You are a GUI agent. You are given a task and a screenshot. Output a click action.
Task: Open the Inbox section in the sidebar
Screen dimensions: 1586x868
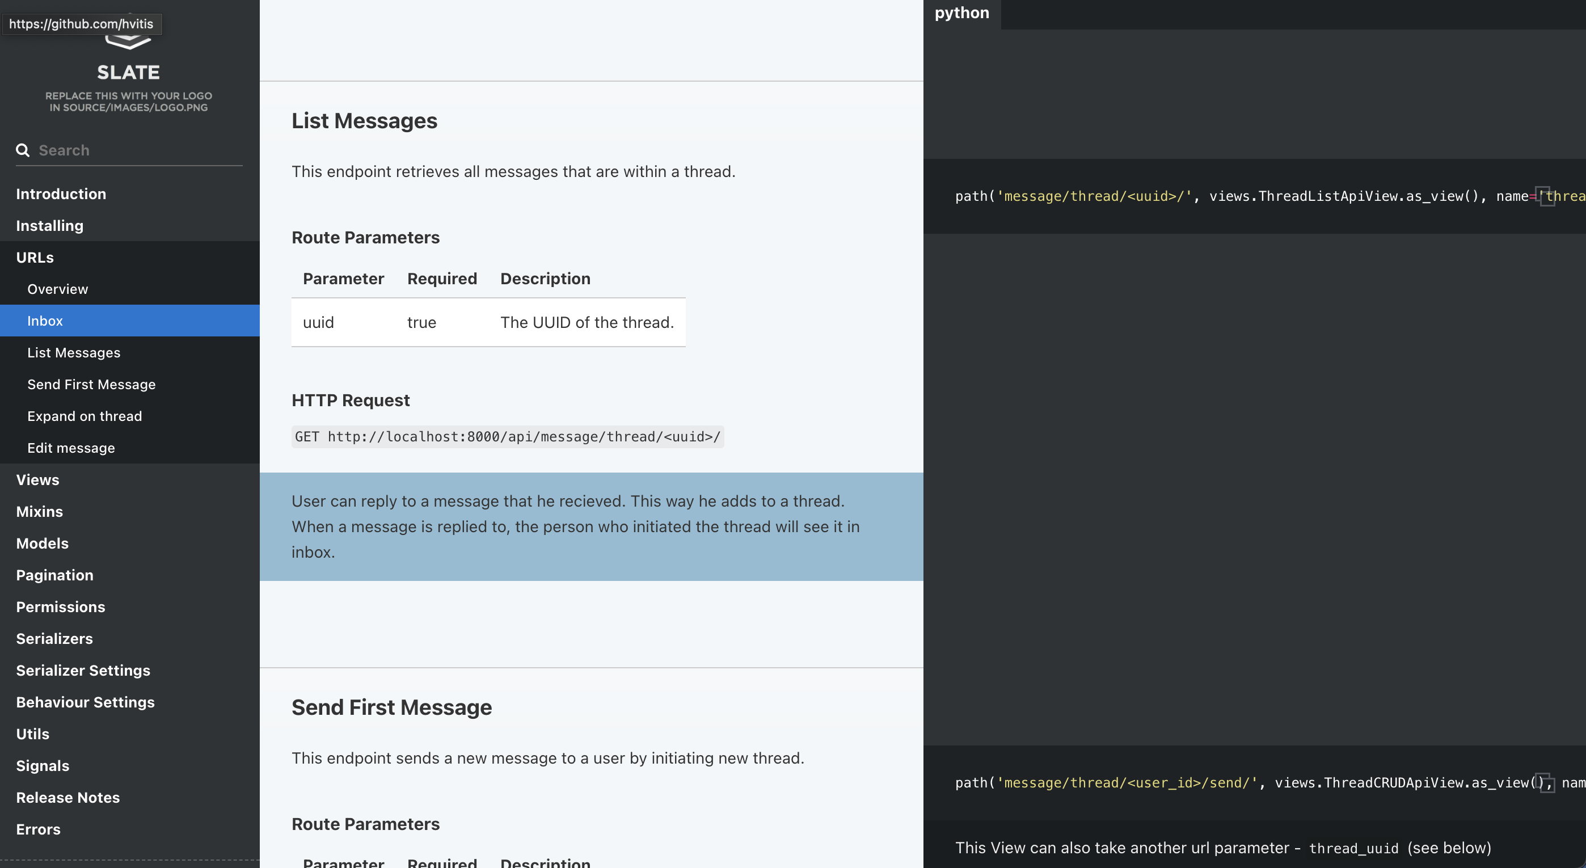click(x=45, y=320)
